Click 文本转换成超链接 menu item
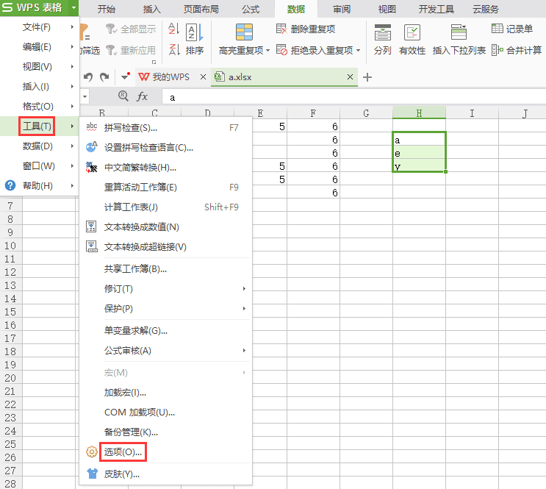 165,247
